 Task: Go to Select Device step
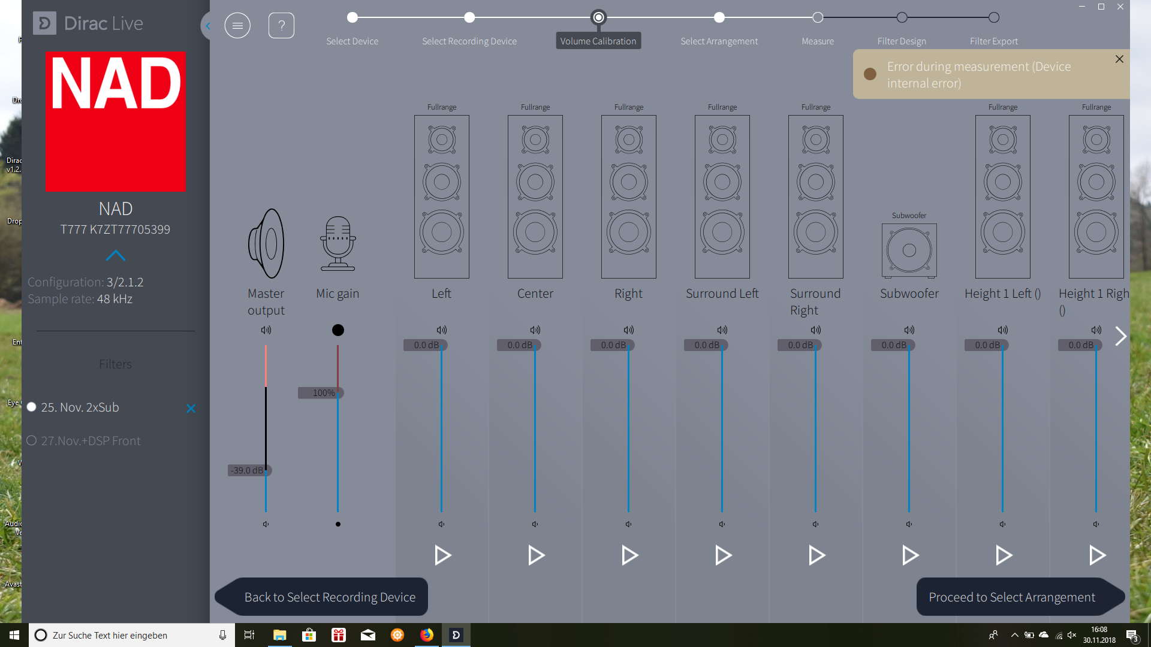(352, 17)
